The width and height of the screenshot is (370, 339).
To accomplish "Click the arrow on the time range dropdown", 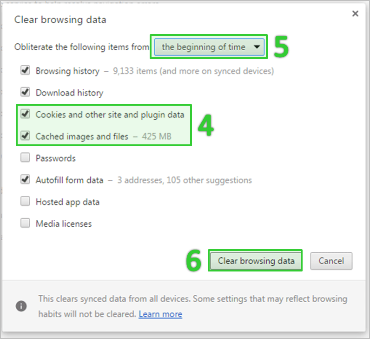I will tap(257, 47).
